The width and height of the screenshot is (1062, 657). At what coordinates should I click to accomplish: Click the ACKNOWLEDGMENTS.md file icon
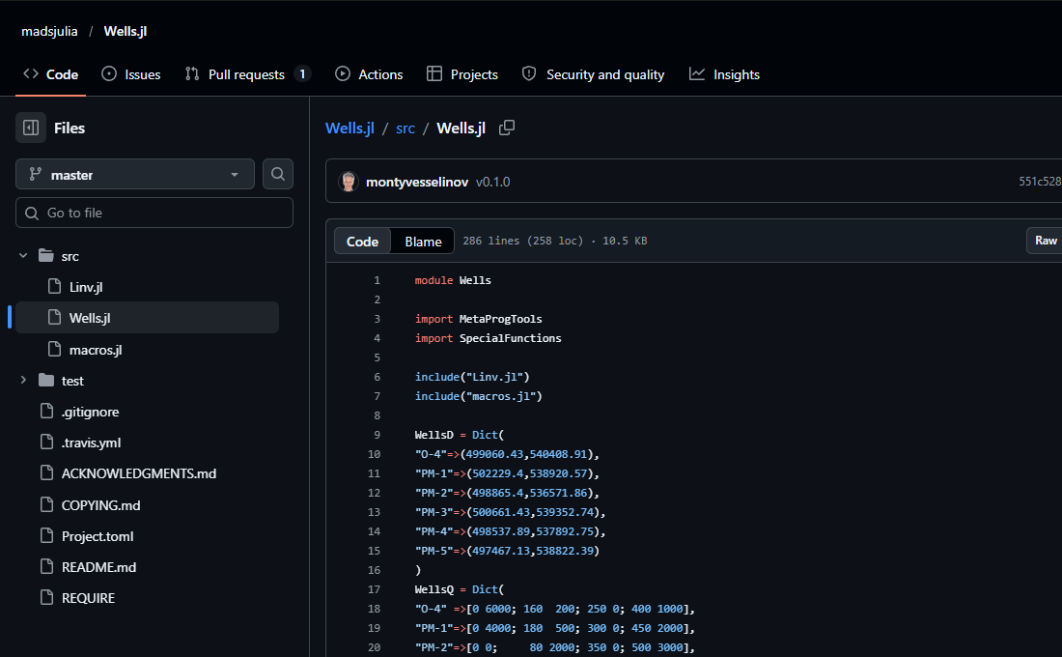click(x=46, y=472)
